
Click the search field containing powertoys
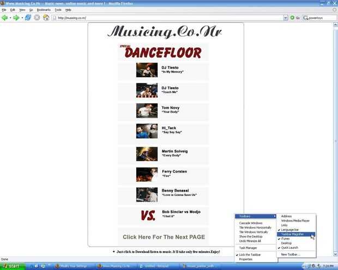coord(322,18)
